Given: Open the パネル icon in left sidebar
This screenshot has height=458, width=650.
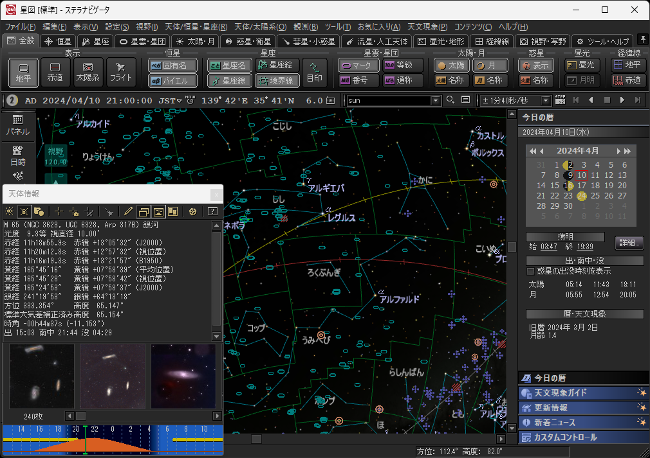Looking at the screenshot, I should [x=17, y=125].
